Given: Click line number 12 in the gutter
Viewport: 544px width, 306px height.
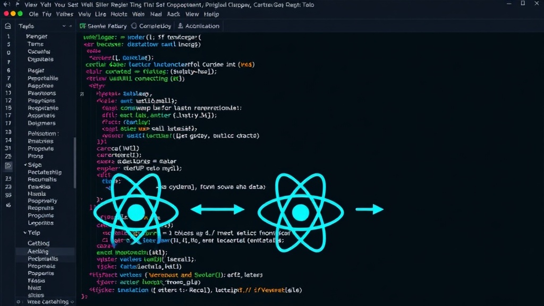Looking at the screenshot, I should pyautogui.click(x=8, y=100).
